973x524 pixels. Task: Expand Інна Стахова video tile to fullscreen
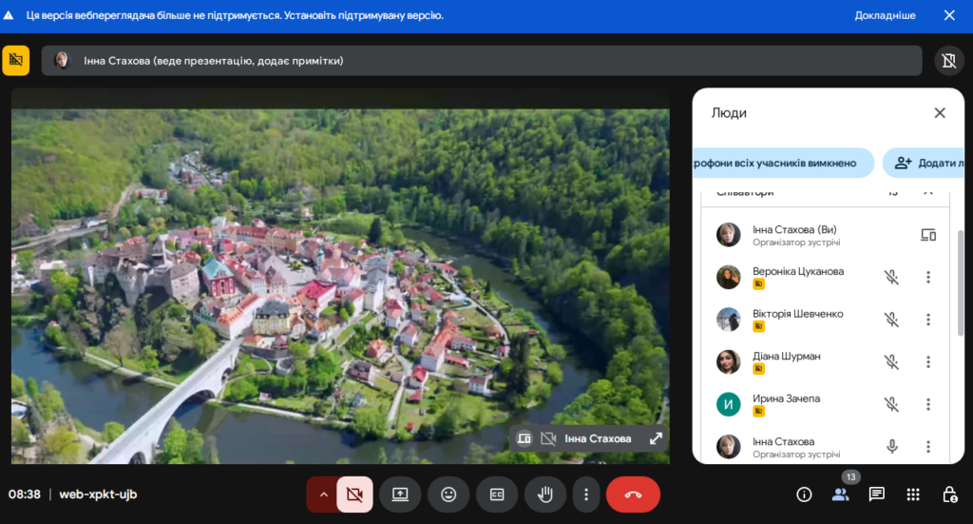656,438
